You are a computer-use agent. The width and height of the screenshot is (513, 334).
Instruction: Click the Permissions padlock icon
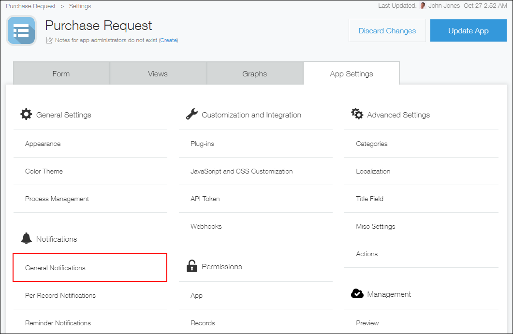191,266
